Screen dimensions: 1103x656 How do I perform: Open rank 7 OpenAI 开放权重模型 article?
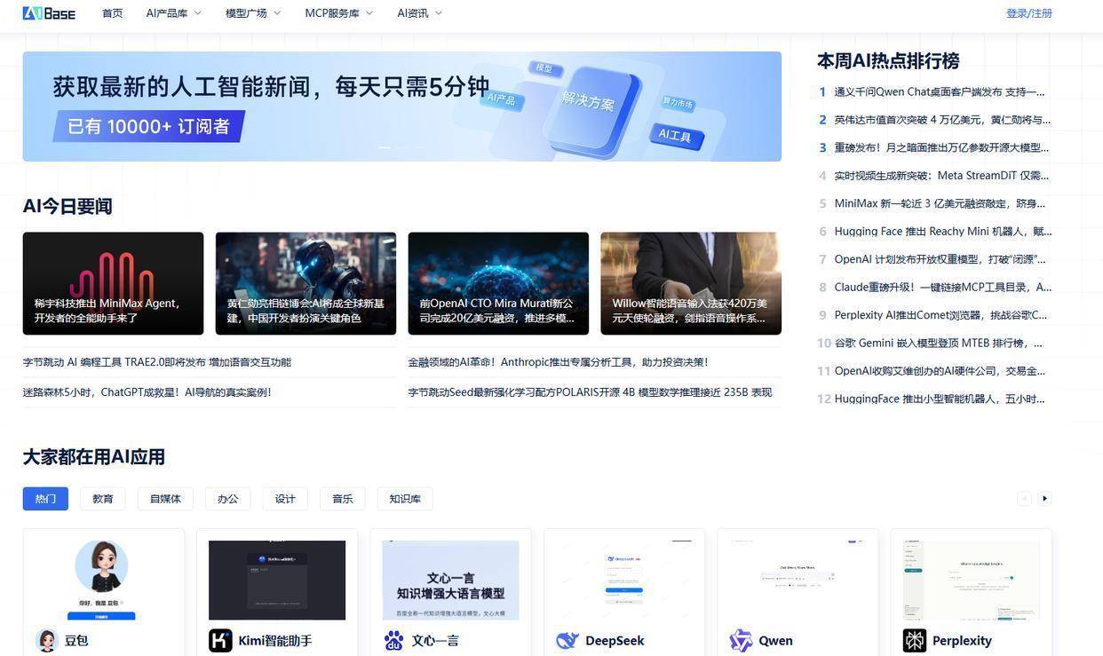pos(940,259)
